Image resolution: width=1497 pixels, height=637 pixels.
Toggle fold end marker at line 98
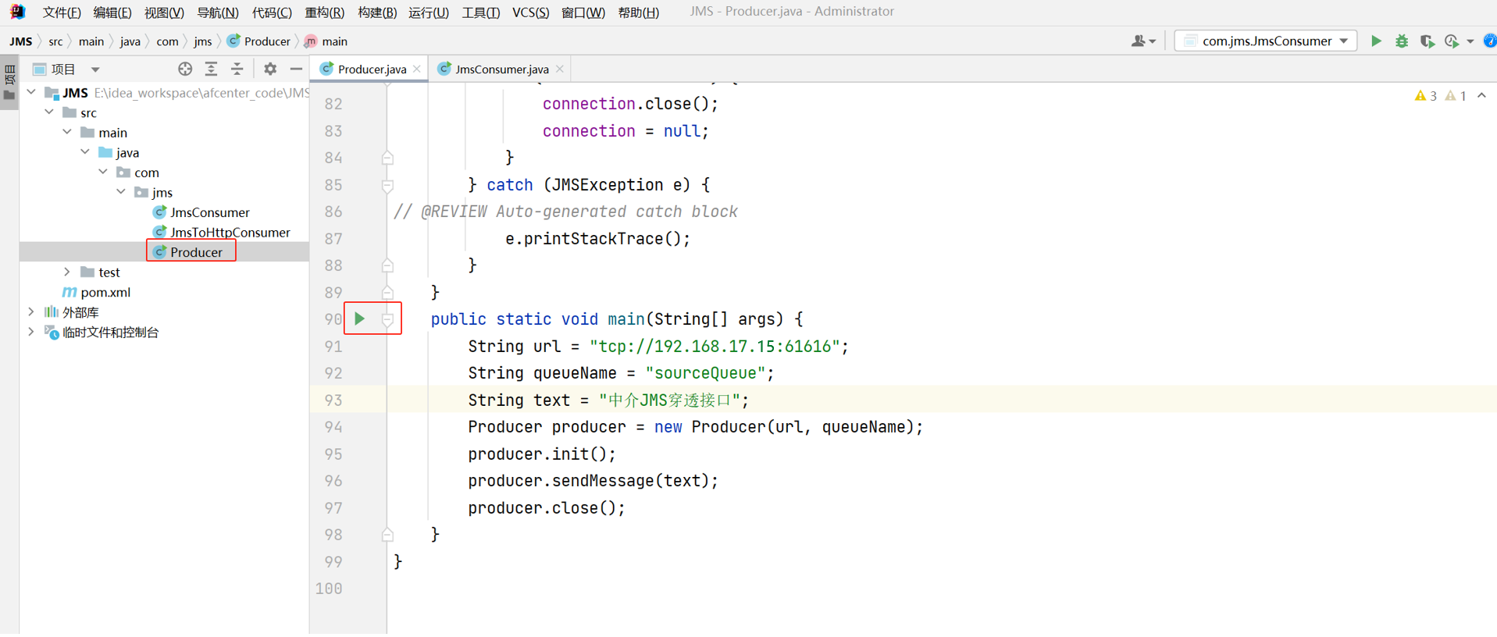[x=387, y=535]
